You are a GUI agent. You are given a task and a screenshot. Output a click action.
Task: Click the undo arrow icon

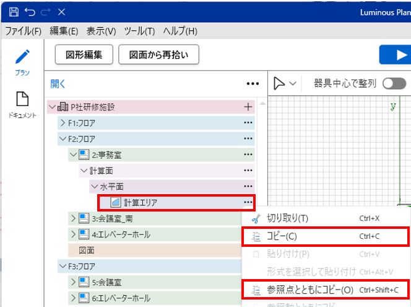tap(29, 12)
